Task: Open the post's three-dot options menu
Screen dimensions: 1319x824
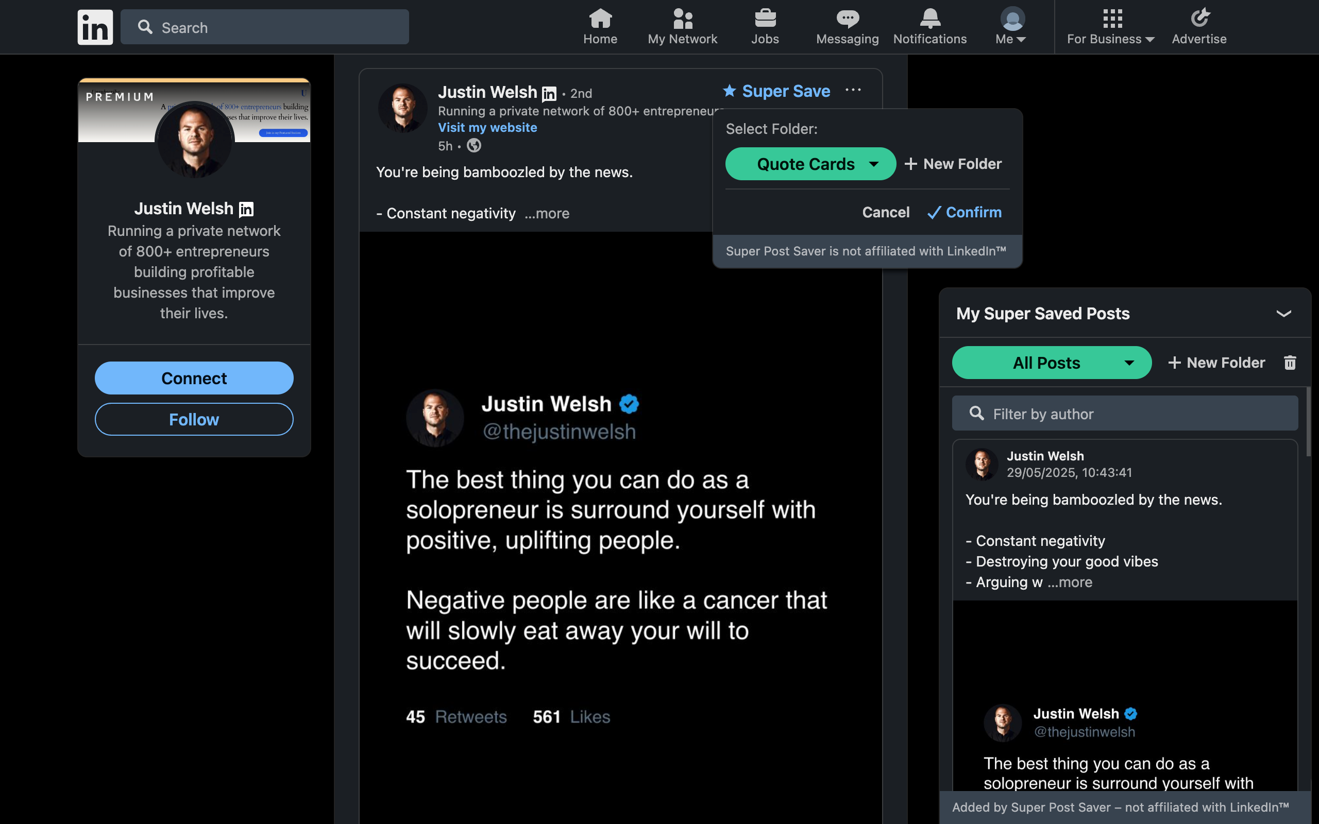Action: click(853, 90)
